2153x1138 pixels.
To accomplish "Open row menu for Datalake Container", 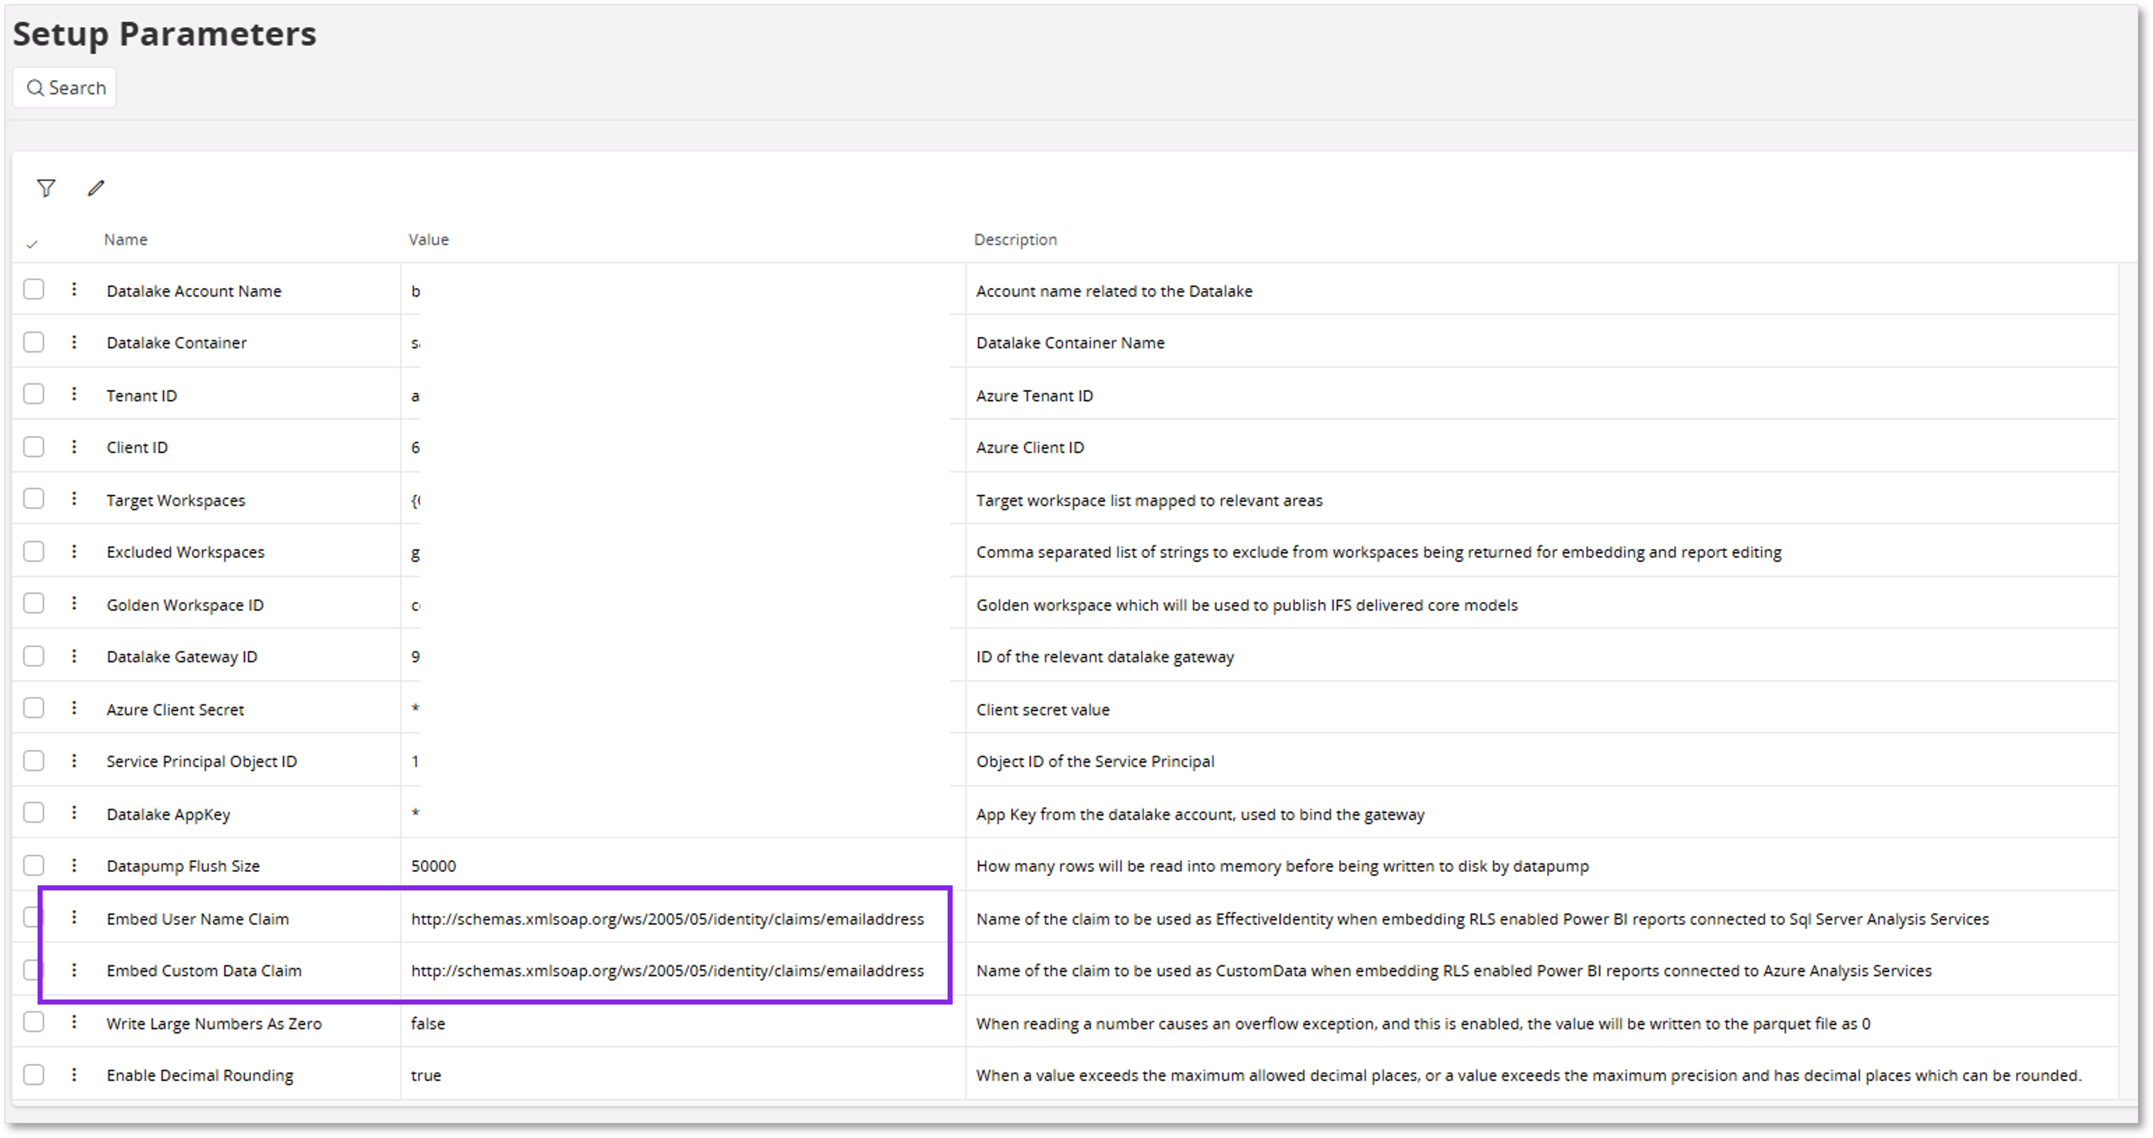I will click(75, 342).
